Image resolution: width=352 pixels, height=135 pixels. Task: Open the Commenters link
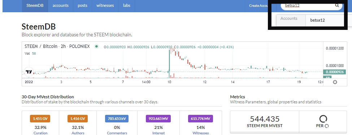tap(117, 133)
